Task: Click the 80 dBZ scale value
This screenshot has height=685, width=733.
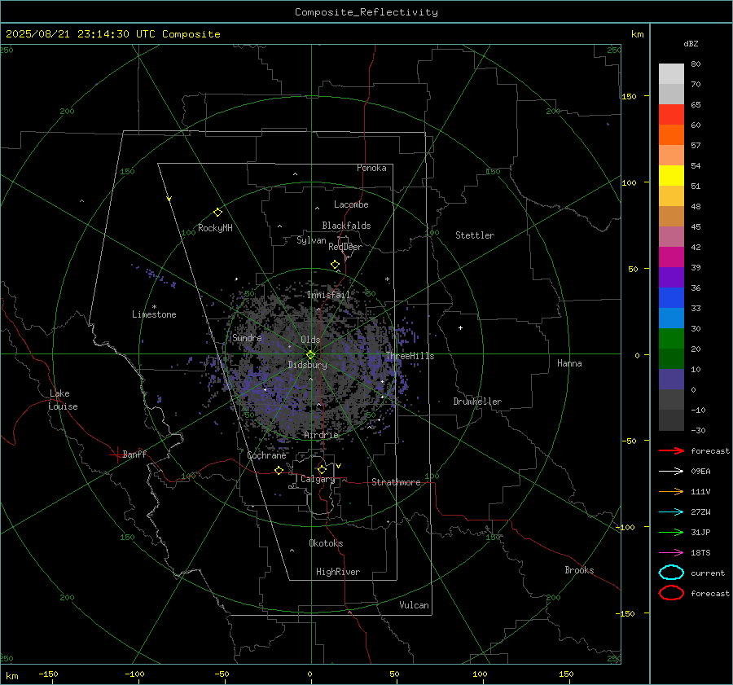Action: coord(696,64)
